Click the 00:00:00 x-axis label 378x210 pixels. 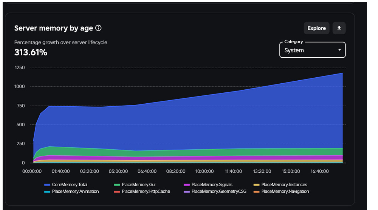pos(32,171)
